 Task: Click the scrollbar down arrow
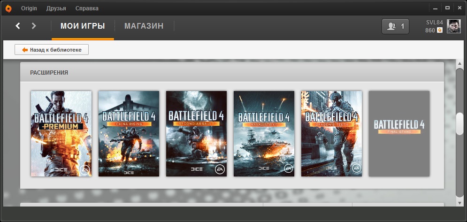pos(460,202)
